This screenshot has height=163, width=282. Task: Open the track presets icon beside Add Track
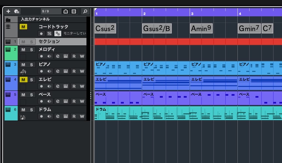17,11
